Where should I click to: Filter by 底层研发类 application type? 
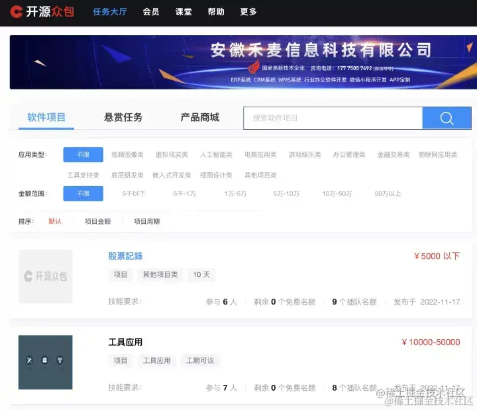point(127,175)
